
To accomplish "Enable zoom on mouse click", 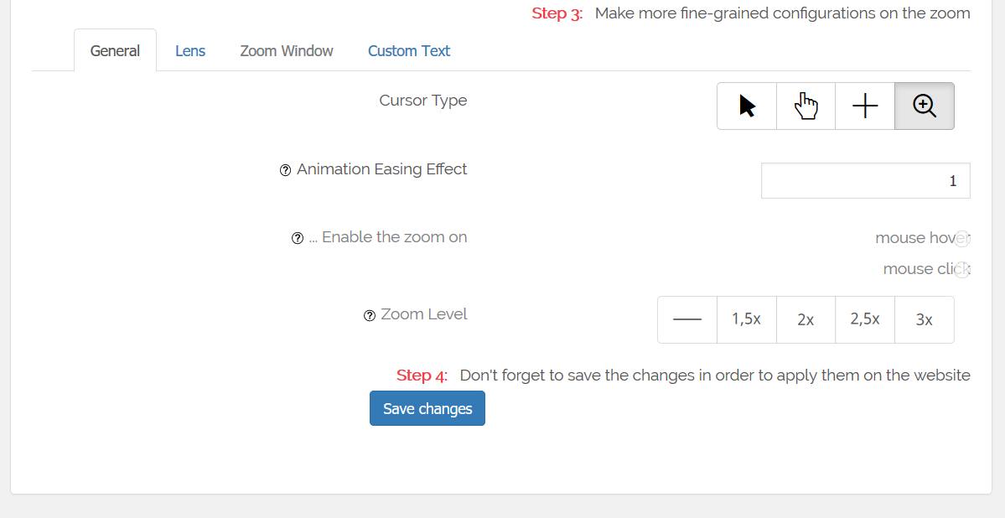I will tap(961, 269).
